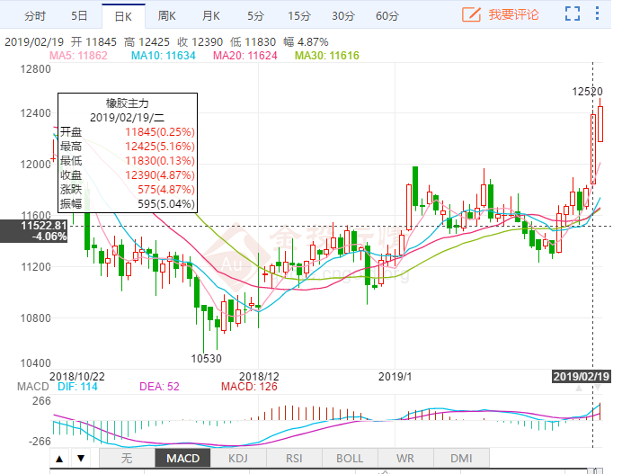Select the 5日 chart tab
This screenshot has width=622, height=474.
[x=79, y=16]
